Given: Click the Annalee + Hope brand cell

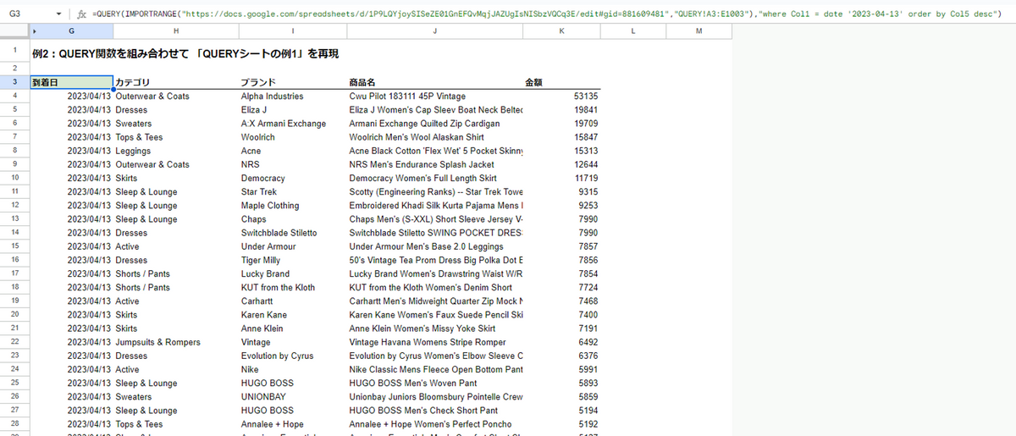Looking at the screenshot, I should click(x=292, y=424).
